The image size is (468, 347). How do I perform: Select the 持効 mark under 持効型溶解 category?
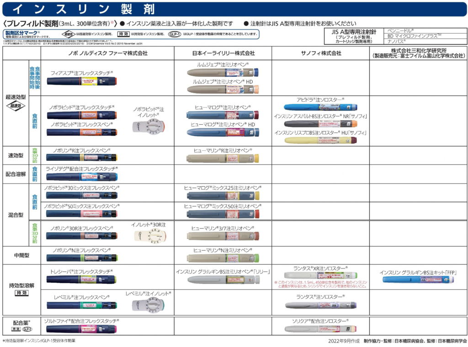[x=21, y=293]
